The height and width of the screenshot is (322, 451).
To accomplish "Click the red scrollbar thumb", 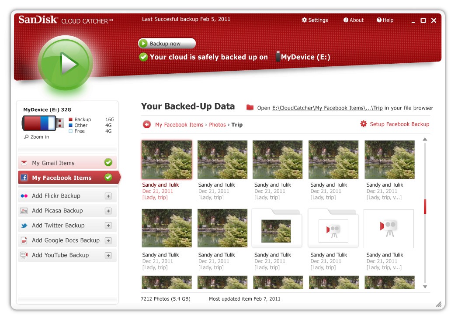I will (x=425, y=206).
